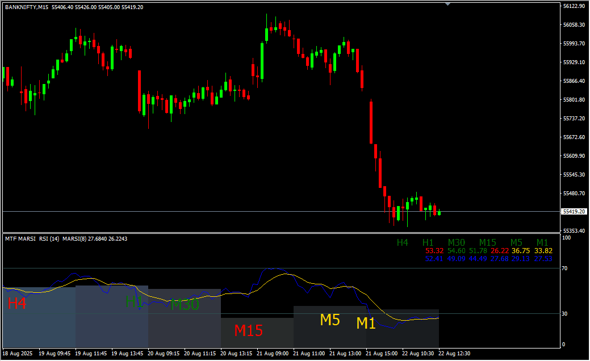Click the 70 level on indicator scale
The width and height of the screenshot is (590, 361).
click(564, 268)
